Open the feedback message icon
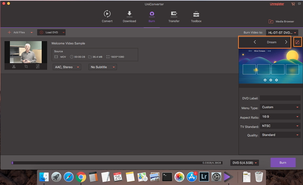 [x=299, y=4]
